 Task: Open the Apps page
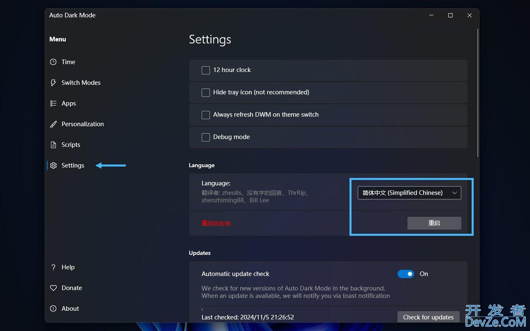click(x=69, y=103)
